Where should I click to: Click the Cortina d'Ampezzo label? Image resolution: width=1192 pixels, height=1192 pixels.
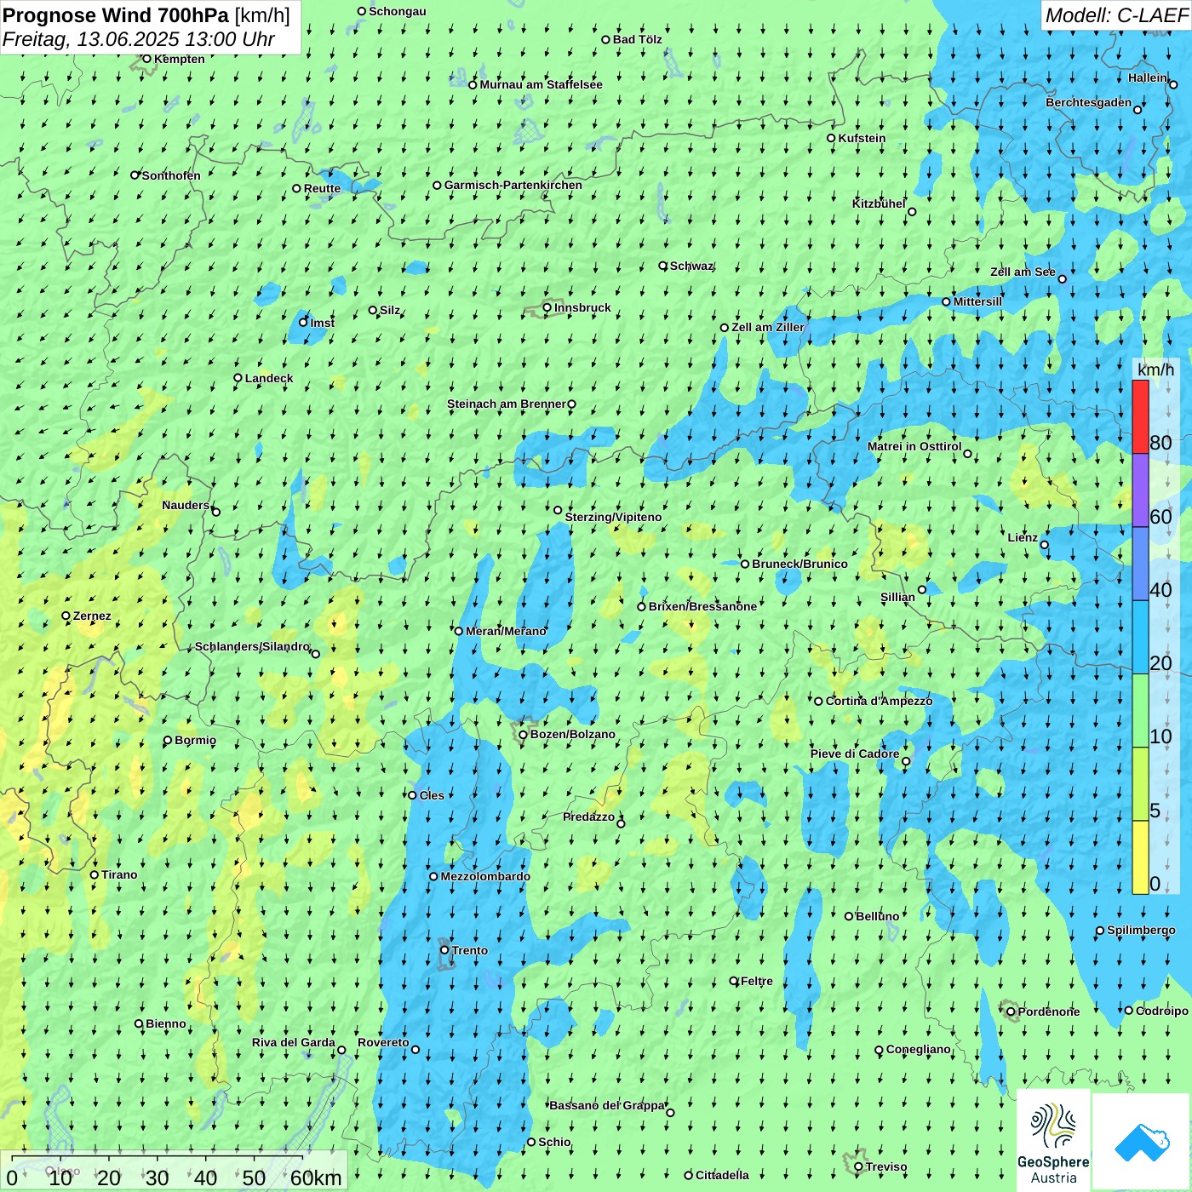point(879,701)
